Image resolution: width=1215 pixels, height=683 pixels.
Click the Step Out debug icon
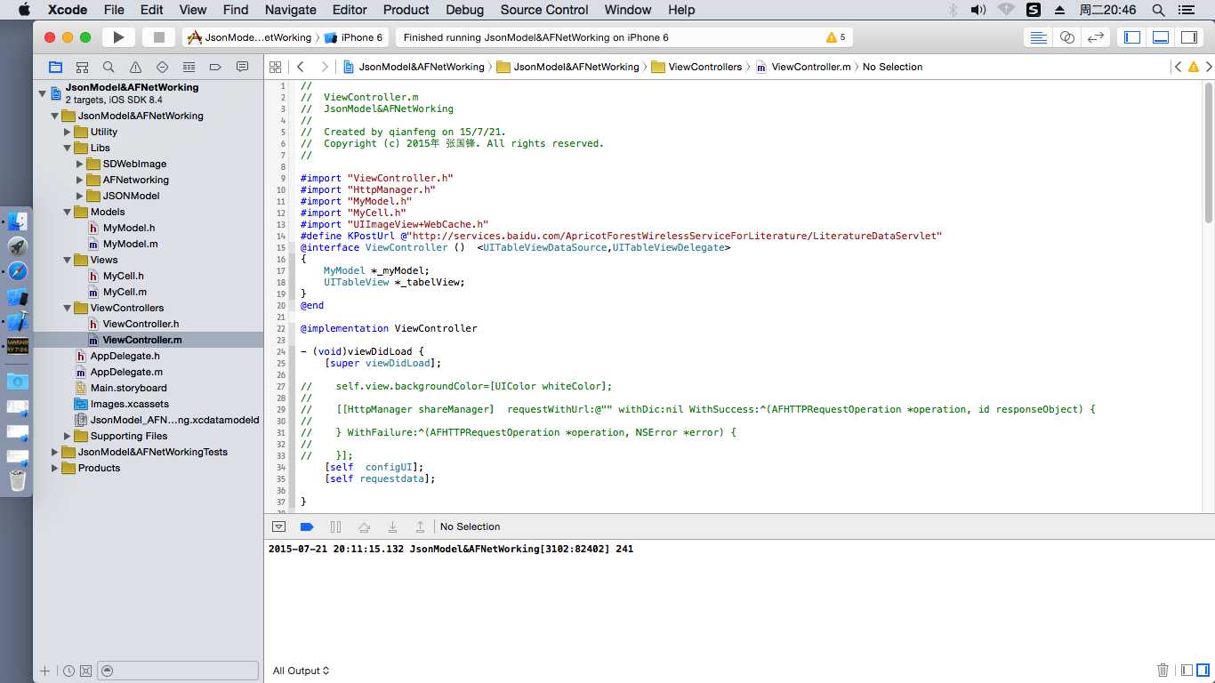pos(421,526)
